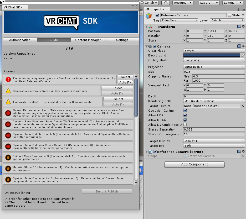
Task: Click the GameObject cube icon in Inspector
Action: point(149,16)
